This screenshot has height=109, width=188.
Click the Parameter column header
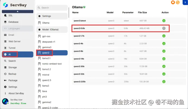tap(128, 12)
